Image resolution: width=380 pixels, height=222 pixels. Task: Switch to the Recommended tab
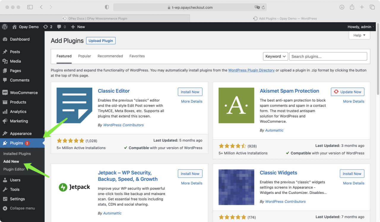[x=110, y=56]
